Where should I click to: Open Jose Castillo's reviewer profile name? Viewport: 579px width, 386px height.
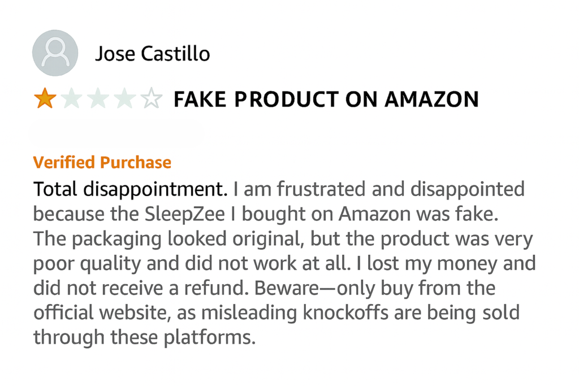click(152, 54)
